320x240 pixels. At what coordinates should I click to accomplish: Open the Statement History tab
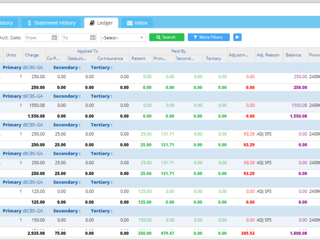pos(51,23)
